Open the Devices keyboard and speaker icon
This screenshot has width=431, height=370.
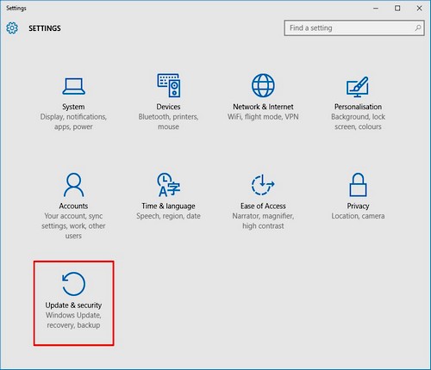[169, 85]
